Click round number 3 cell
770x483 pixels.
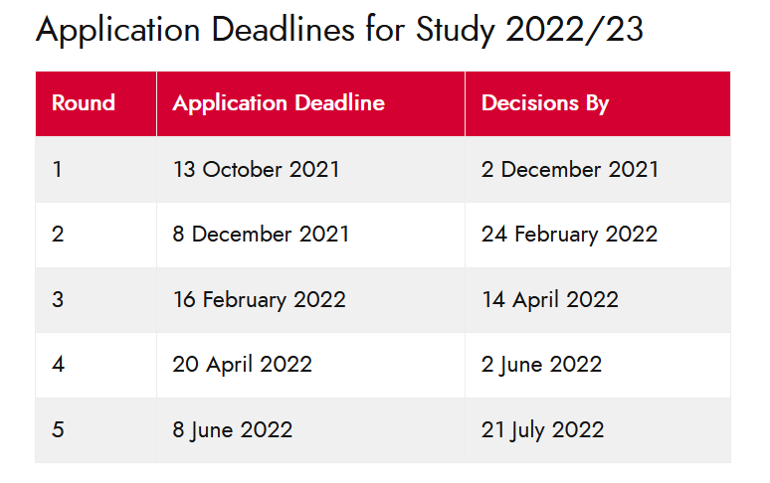tap(96, 300)
